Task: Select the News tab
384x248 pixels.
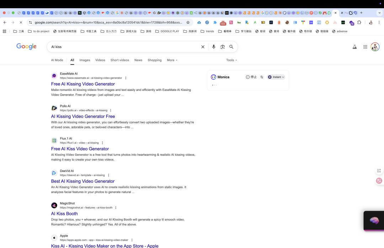Action: (x=138, y=60)
